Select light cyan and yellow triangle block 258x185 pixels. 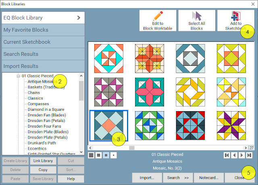click(231, 92)
